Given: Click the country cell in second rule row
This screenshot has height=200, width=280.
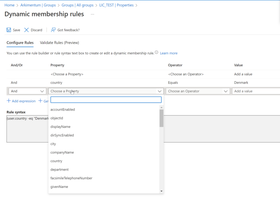Looking at the screenshot, I should [56, 83].
